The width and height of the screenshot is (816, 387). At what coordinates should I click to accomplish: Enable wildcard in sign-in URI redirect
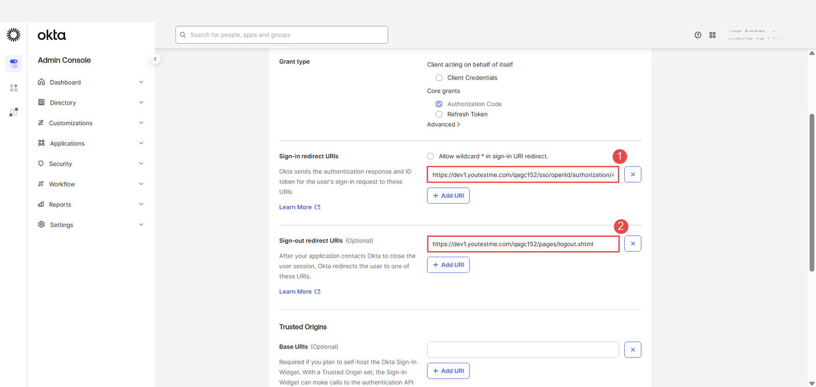click(x=431, y=156)
